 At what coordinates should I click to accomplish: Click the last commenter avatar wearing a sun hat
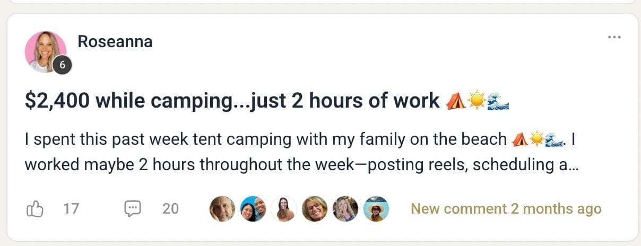click(376, 209)
